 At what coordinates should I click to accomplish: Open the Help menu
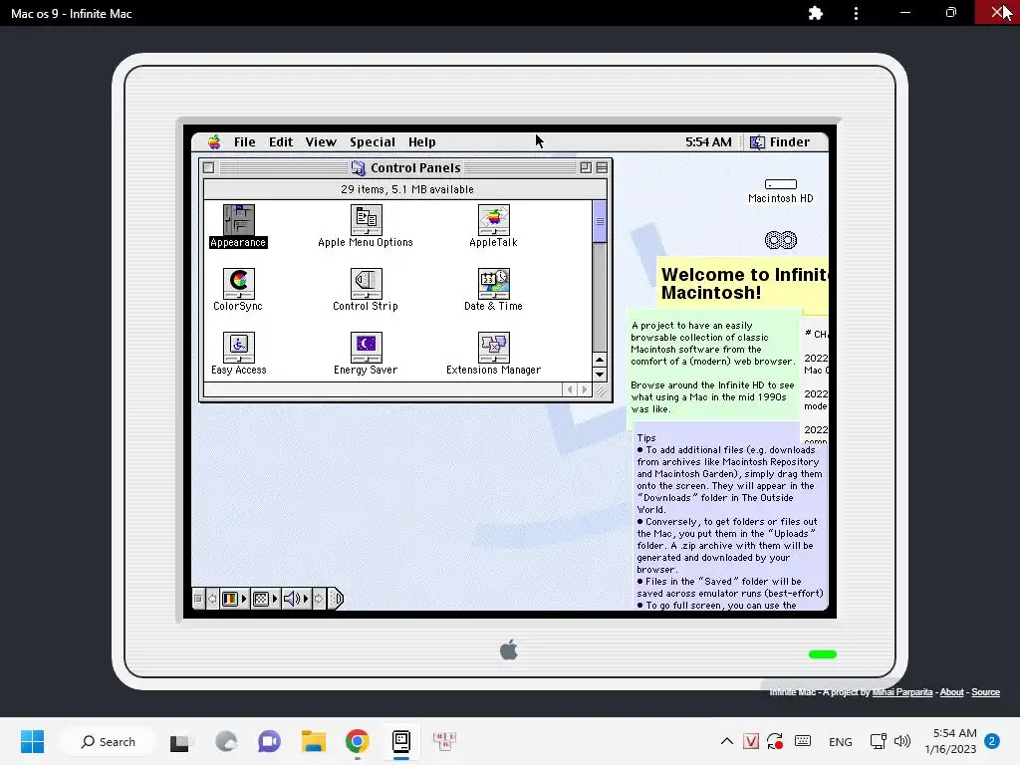point(422,141)
